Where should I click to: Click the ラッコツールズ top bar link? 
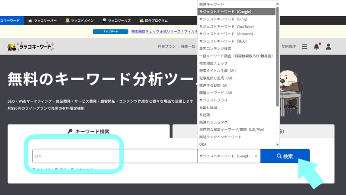pos(116,20)
